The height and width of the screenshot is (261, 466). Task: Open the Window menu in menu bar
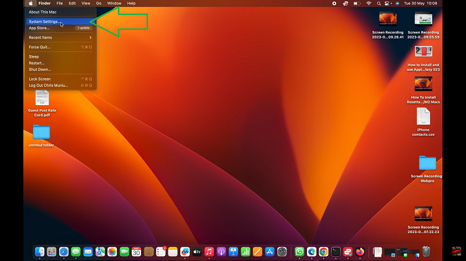point(114,3)
